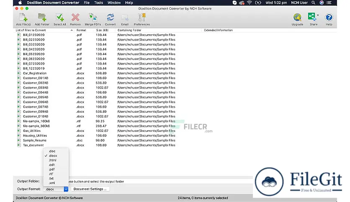Open the Doxillion Document Converter app menu
This screenshot has height=202, width=350.
coord(53,3)
